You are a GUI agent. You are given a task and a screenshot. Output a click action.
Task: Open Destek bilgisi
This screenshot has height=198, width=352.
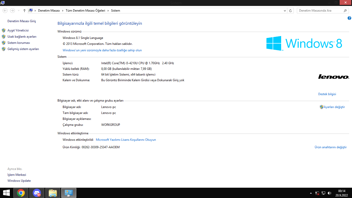coord(327,94)
